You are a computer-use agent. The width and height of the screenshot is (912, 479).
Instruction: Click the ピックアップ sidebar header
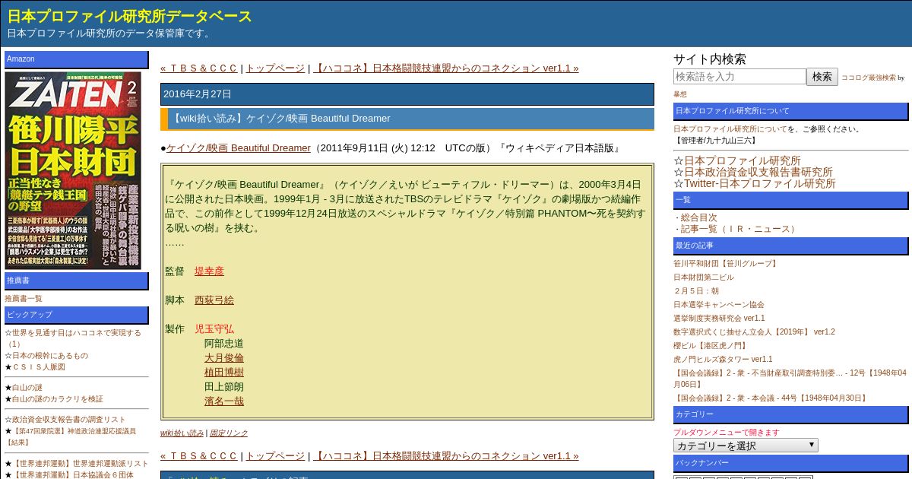pos(77,315)
